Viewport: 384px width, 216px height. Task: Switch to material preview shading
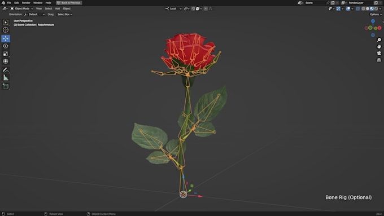tap(372, 8)
